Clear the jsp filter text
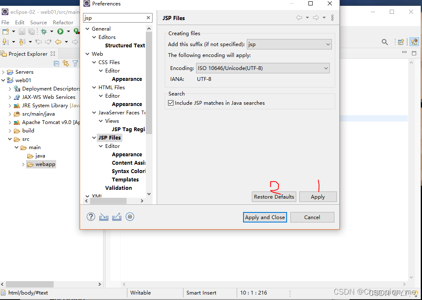Screen dimensions: 422x300 click(148, 18)
